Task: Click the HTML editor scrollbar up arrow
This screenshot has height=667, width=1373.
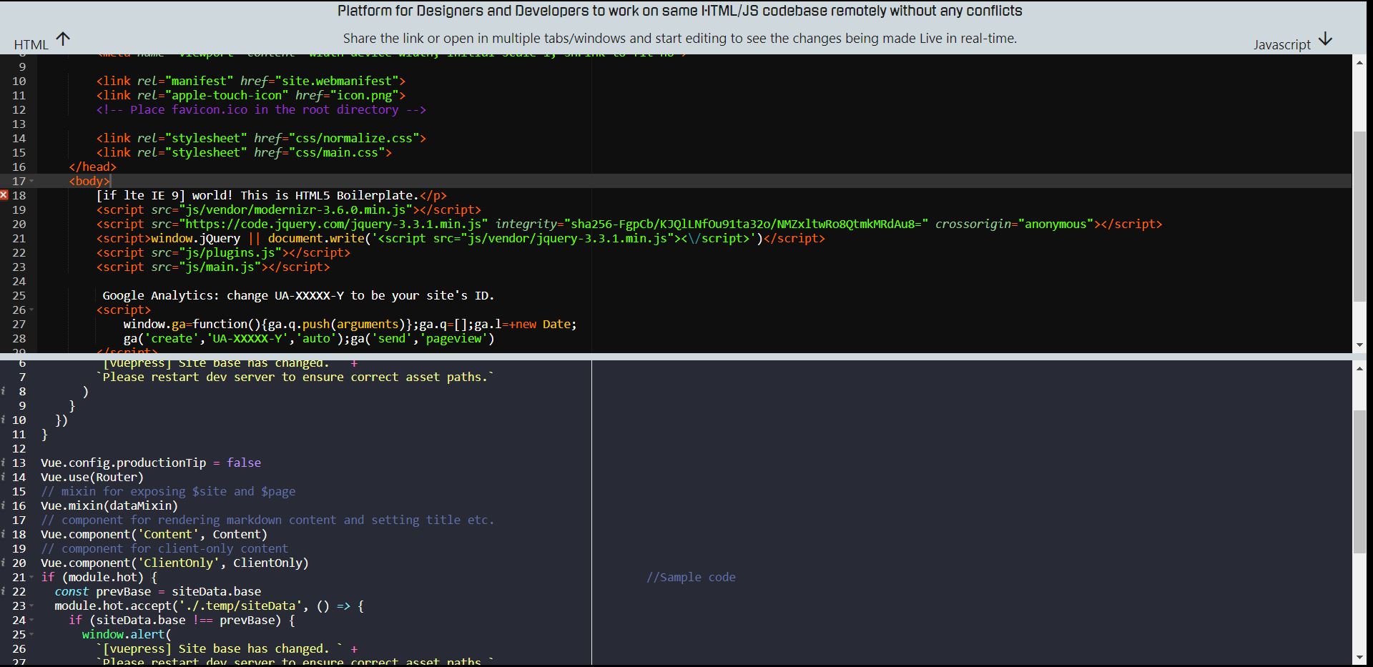Action: tap(1359, 63)
